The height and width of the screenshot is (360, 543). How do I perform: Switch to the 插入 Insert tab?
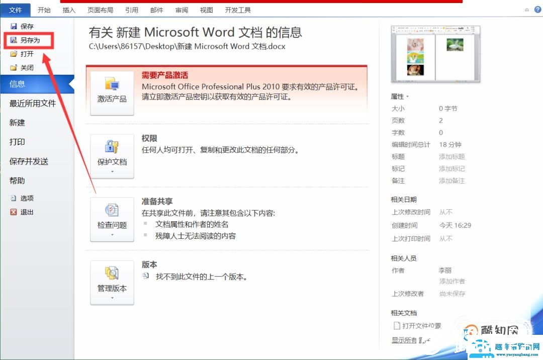[x=69, y=10]
